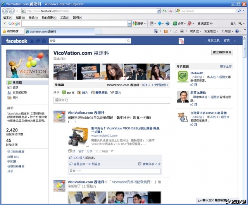Open the Live Search options dropdown
Viewport: 248px width, 205px height.
click(x=244, y=11)
